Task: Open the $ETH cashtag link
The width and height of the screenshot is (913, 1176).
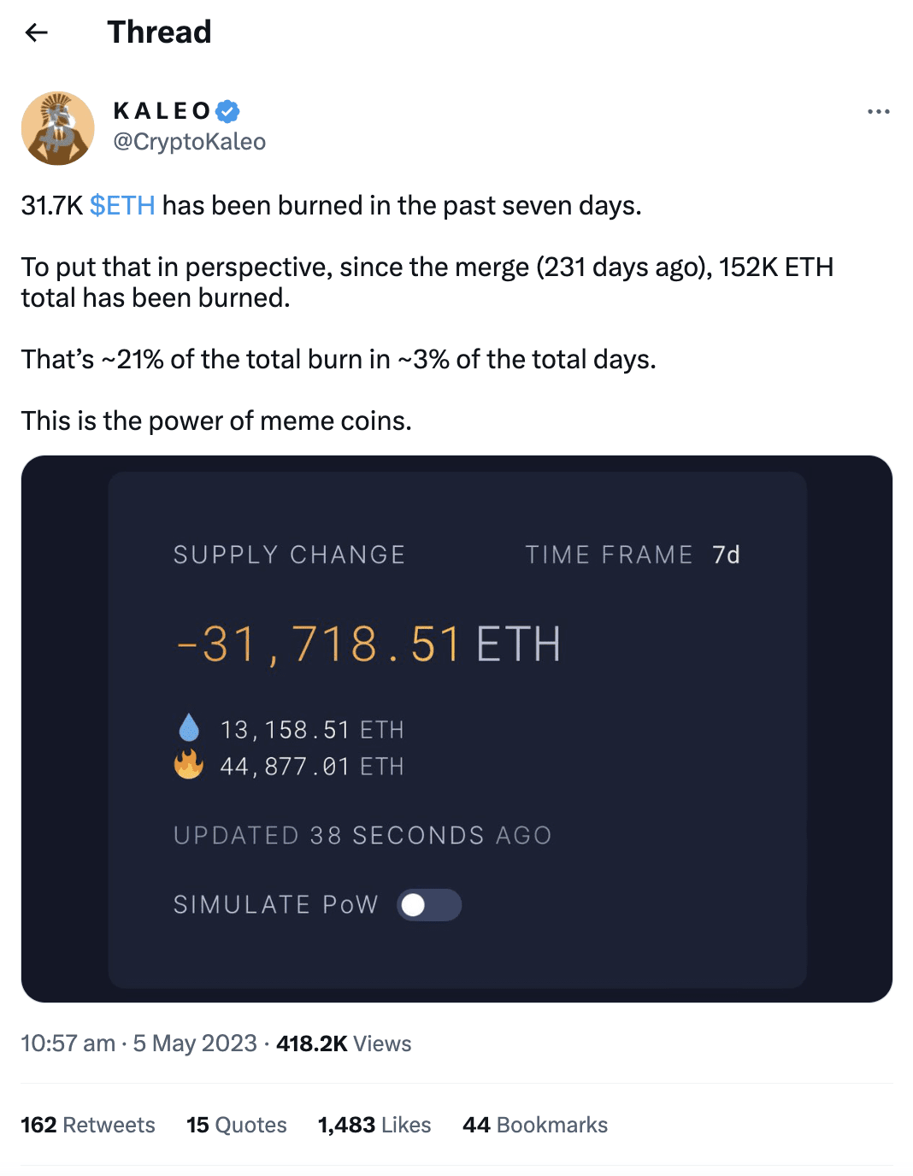Action: pyautogui.click(x=122, y=205)
